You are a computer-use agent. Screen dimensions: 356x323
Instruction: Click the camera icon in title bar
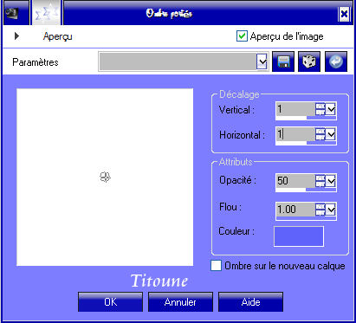point(12,13)
